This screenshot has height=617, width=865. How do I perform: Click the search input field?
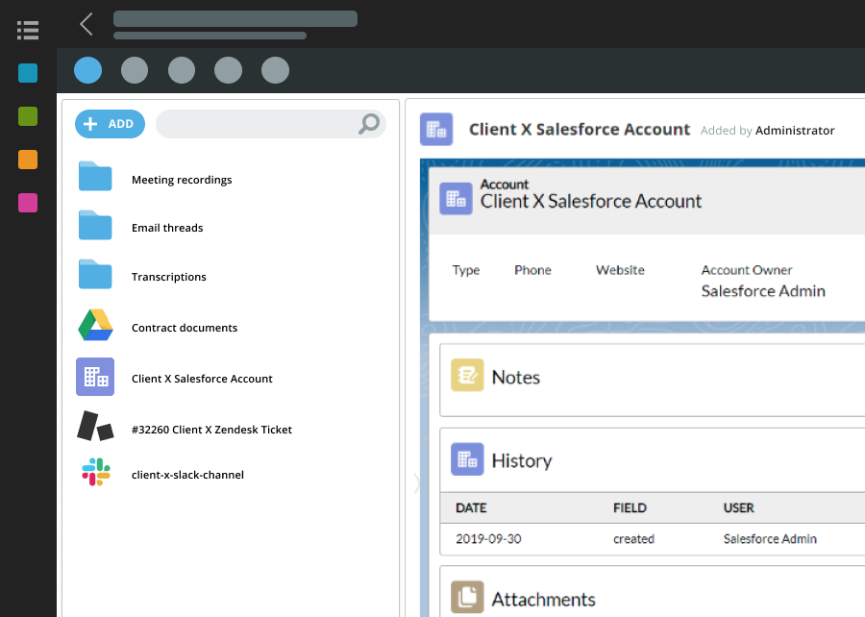click(256, 124)
